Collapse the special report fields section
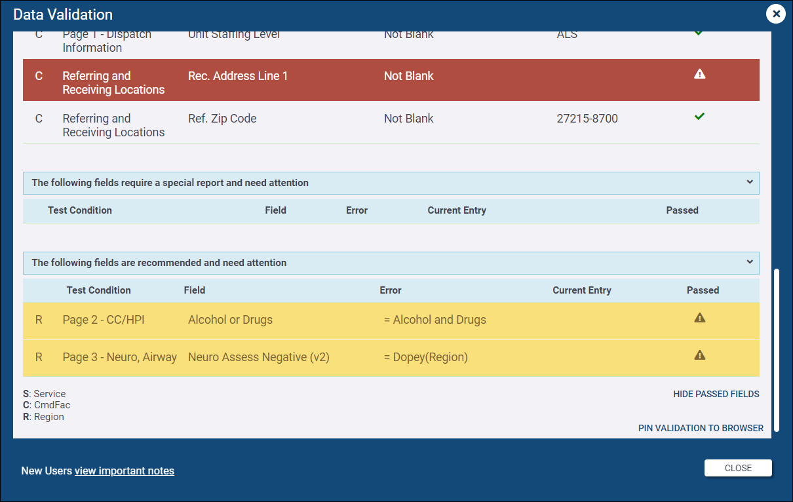The height and width of the screenshot is (502, 793). [x=750, y=182]
